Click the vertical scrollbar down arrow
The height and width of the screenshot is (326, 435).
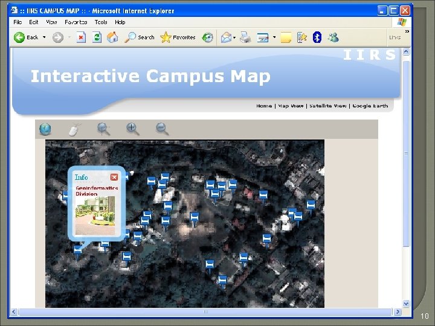click(x=406, y=304)
